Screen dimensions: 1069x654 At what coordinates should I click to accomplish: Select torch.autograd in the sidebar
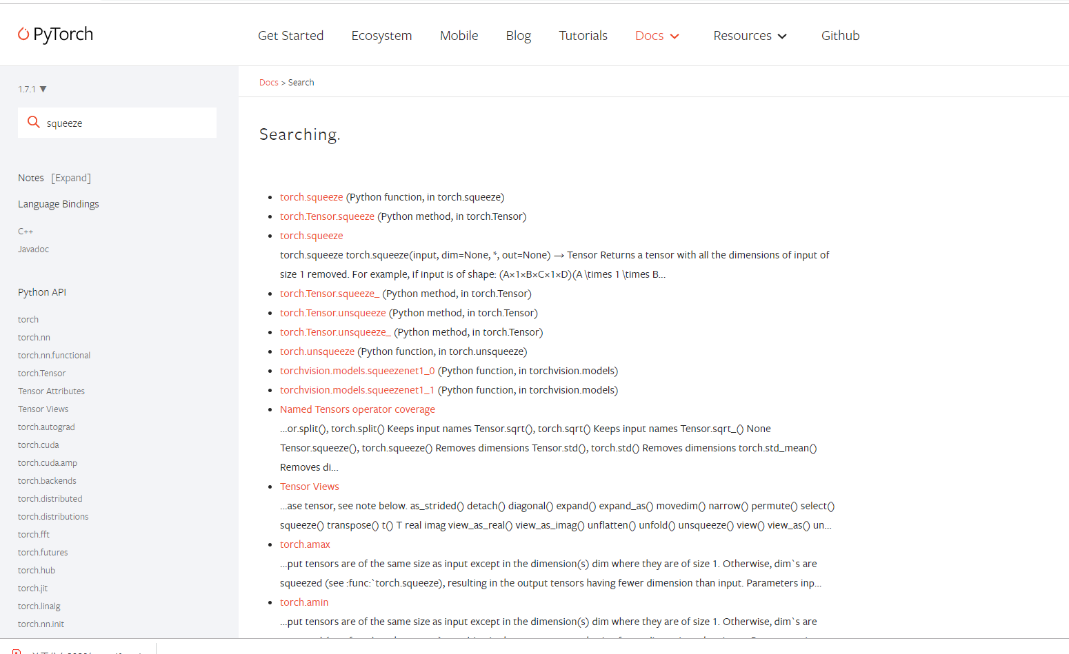(x=46, y=427)
